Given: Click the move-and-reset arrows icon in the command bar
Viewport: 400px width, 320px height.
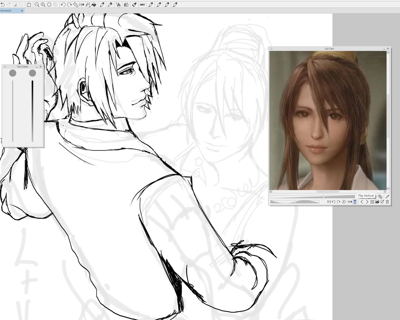Looking at the screenshot, I should point(75,5).
